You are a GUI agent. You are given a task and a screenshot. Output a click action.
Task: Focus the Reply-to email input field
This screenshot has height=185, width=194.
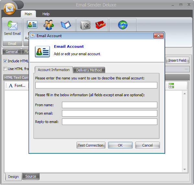point(110,122)
